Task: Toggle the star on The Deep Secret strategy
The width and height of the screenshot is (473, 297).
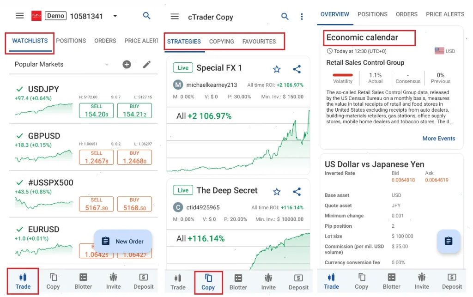Action: 277,191
